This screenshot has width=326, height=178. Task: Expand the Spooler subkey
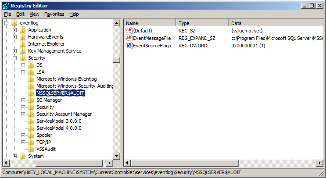tap(23, 135)
